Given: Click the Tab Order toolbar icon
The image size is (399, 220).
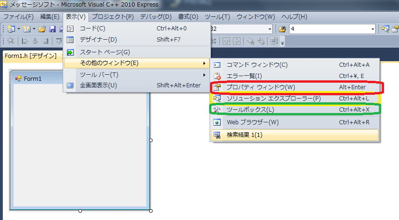Looking at the screenshot, I should tap(274, 41).
